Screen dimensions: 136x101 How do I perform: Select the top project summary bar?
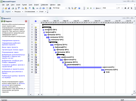pyautogui.click(x=73, y=25)
